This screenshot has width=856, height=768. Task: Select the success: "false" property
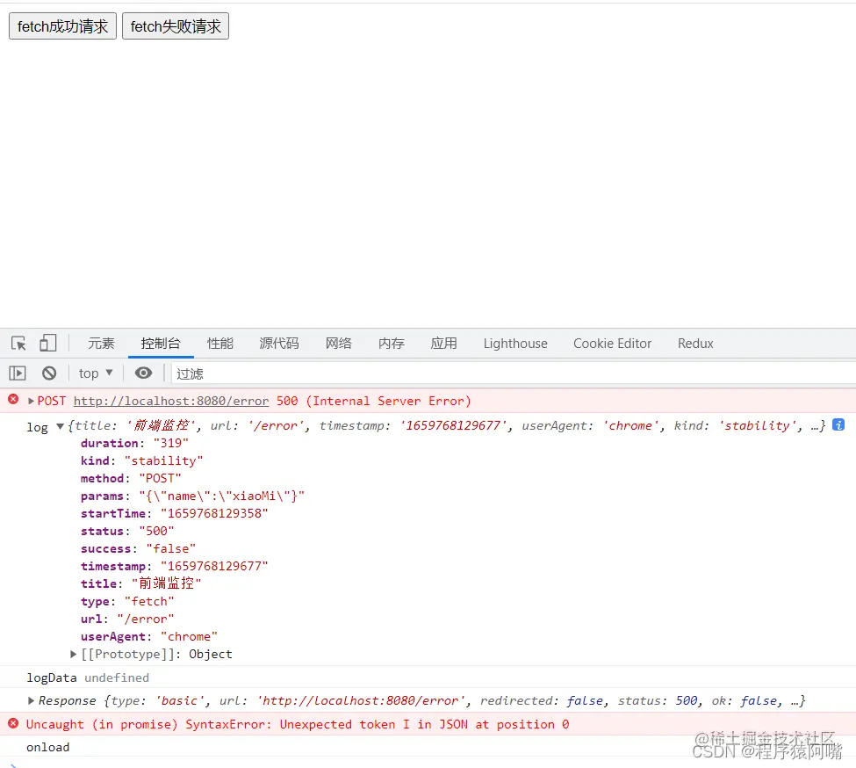point(138,548)
